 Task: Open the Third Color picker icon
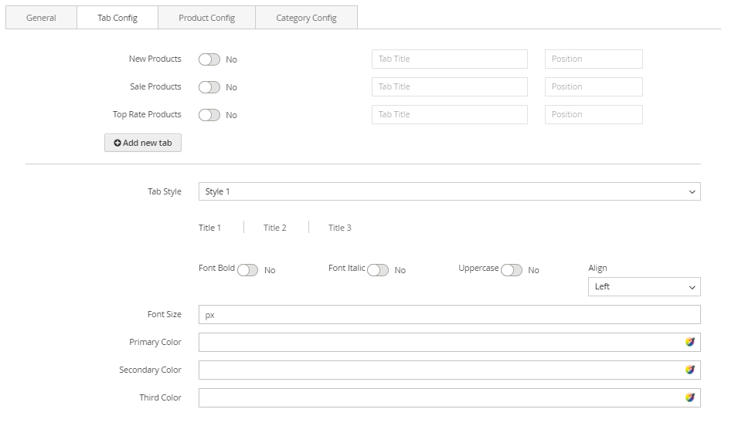[689, 397]
